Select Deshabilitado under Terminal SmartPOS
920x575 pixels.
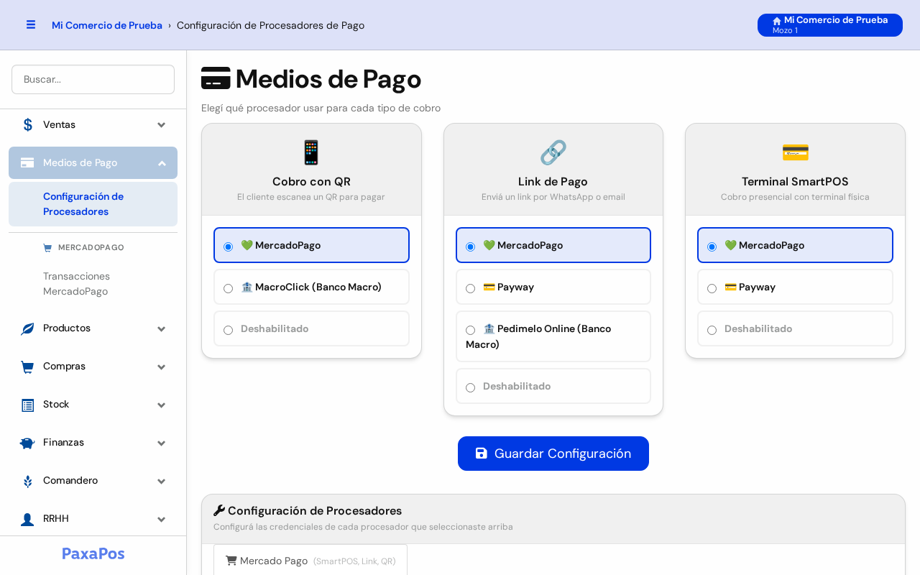795,328
